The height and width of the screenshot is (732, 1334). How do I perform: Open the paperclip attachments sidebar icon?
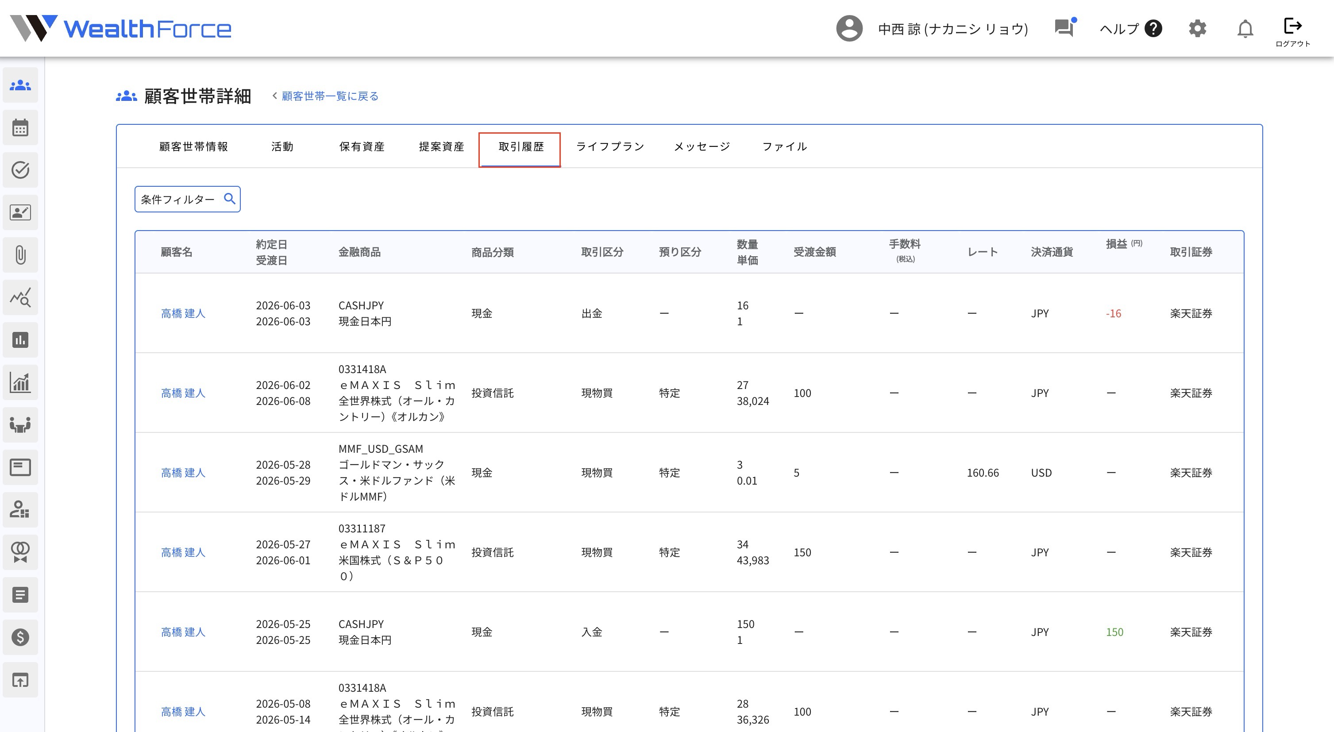click(20, 255)
